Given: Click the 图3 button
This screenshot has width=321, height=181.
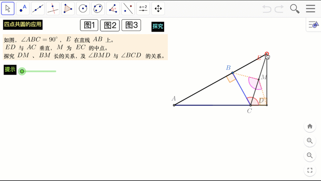Looking at the screenshot, I should click(131, 25).
